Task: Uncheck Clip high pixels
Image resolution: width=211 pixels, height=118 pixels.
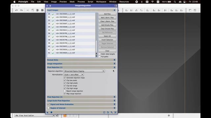Action: pos(65,83)
